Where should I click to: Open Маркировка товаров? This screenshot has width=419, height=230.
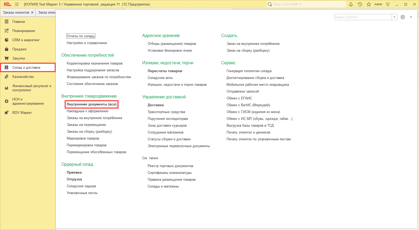tap(83, 138)
